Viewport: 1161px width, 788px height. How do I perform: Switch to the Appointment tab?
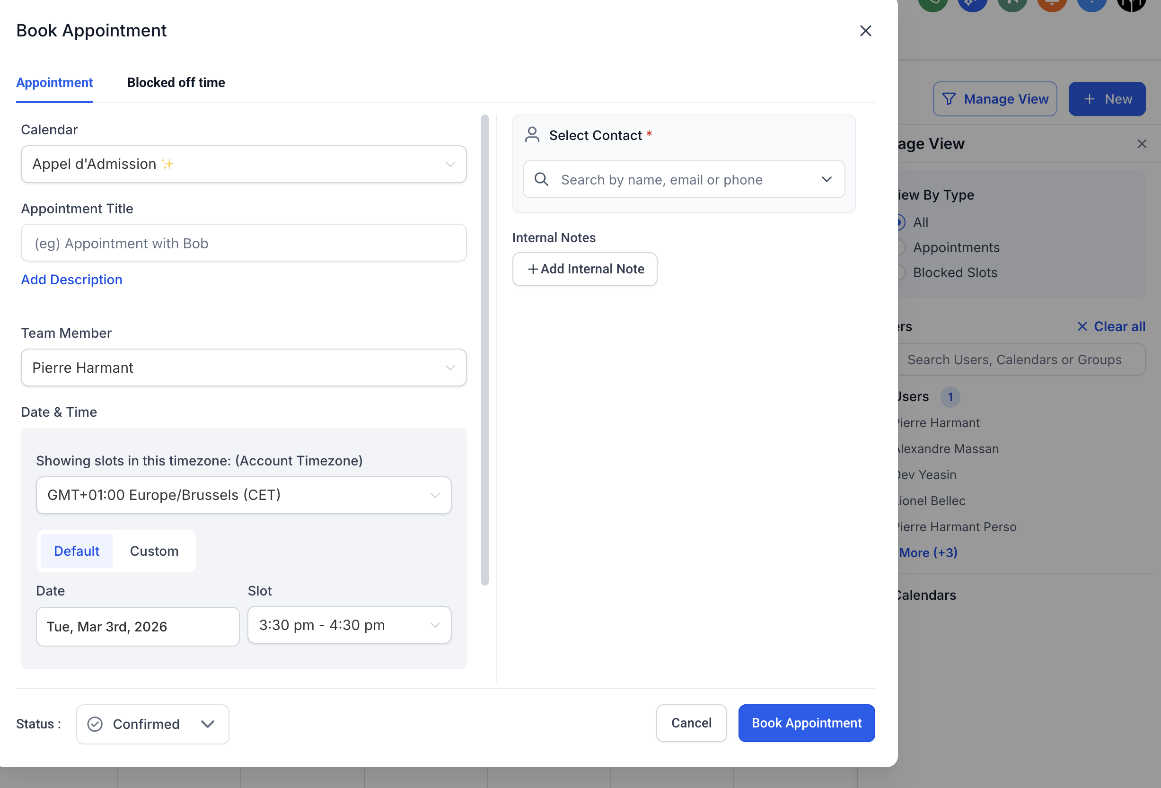coord(54,82)
